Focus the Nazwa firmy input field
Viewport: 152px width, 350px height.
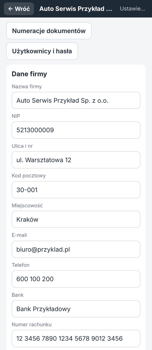coord(76,100)
